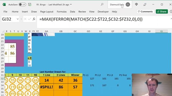This screenshot has width=172, height=96.
Task: Open the Diarmuid Early account button
Action: [120, 5]
